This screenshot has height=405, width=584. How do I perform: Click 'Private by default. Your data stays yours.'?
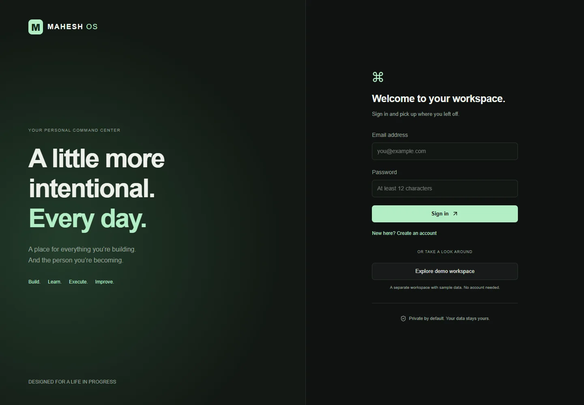tap(449, 319)
